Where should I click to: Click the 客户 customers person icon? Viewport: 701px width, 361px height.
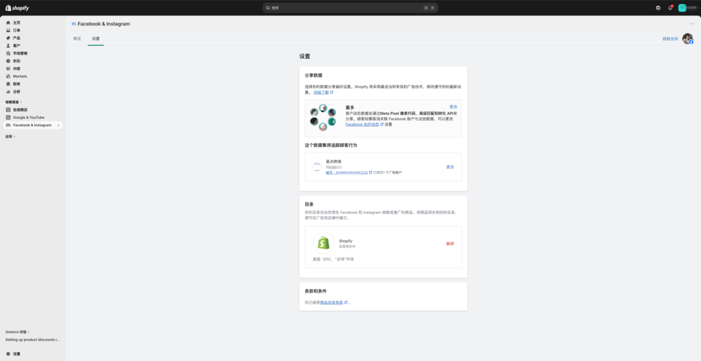click(x=8, y=46)
